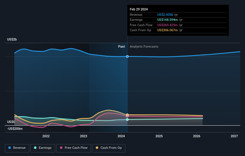Screen dimensions: 245x156
Task: Click the US$2.005b revenue value in tooltip
Action: pyautogui.click(x=165, y=15)
